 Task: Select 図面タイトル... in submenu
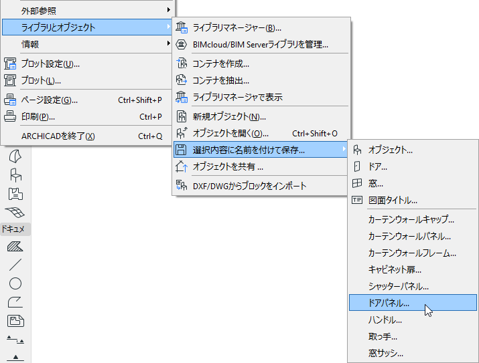(393, 200)
